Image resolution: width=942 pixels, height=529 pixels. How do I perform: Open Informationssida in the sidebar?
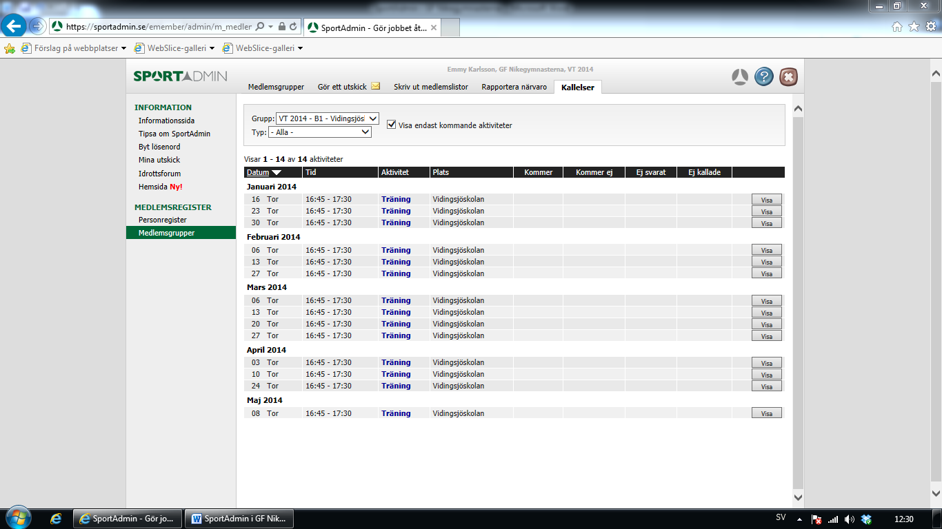click(166, 121)
